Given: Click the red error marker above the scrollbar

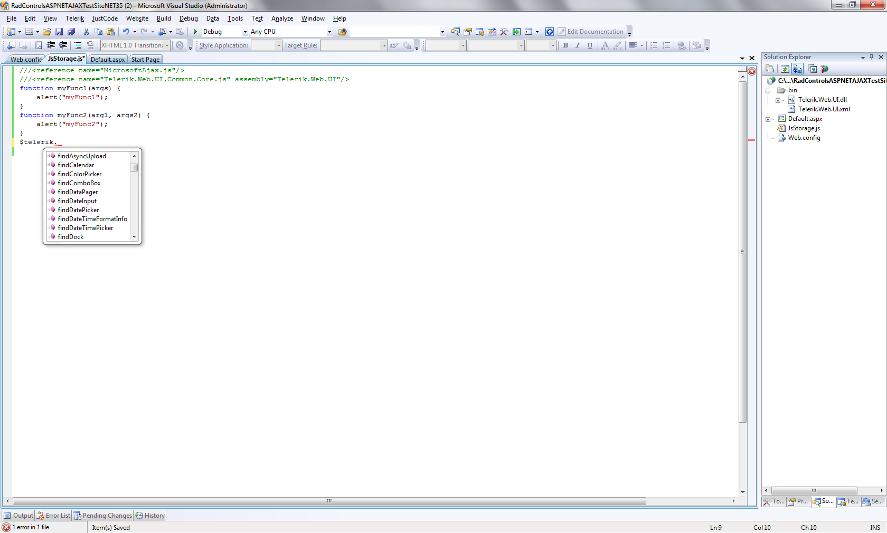Looking at the screenshot, I should tap(752, 71).
